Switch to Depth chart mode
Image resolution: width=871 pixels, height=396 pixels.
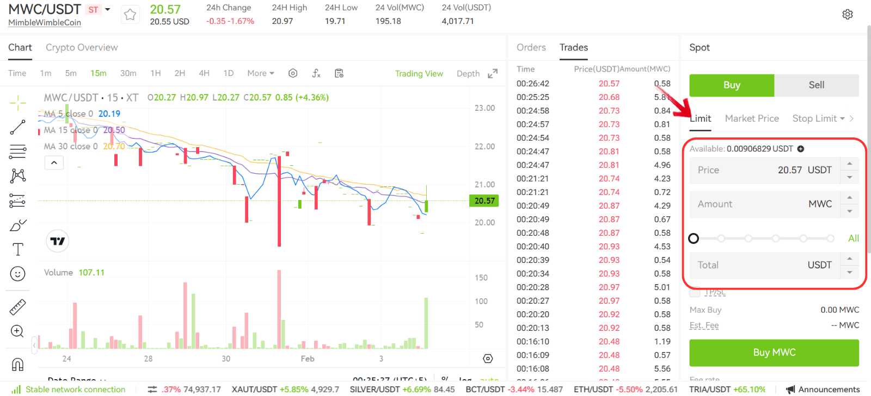468,73
